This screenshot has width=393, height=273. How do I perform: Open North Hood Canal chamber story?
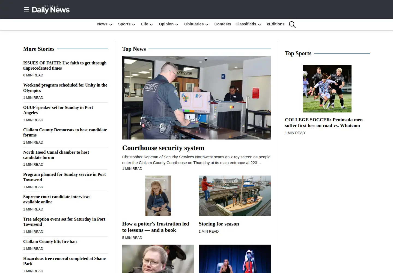coord(56,155)
